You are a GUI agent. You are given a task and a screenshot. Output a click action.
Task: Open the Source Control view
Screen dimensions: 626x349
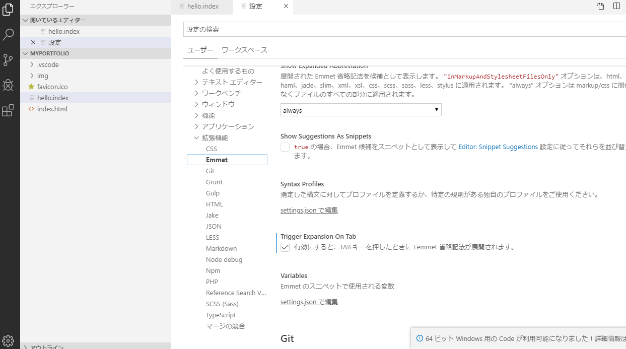coord(8,60)
